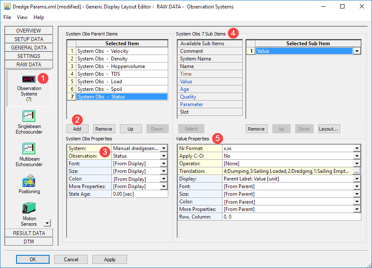Open the File menu

[x=7, y=17]
